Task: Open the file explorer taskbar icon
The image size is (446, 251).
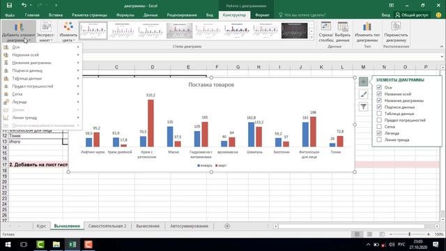Action: pyautogui.click(x=56, y=245)
